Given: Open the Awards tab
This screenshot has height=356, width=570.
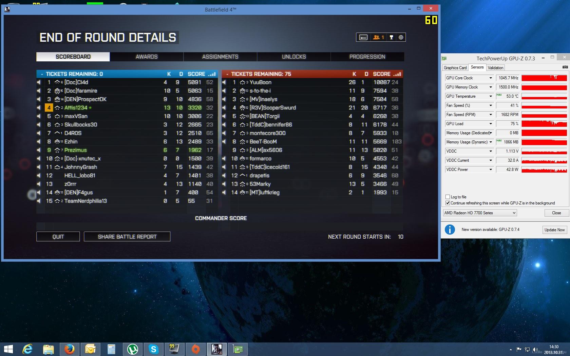Looking at the screenshot, I should 147,57.
